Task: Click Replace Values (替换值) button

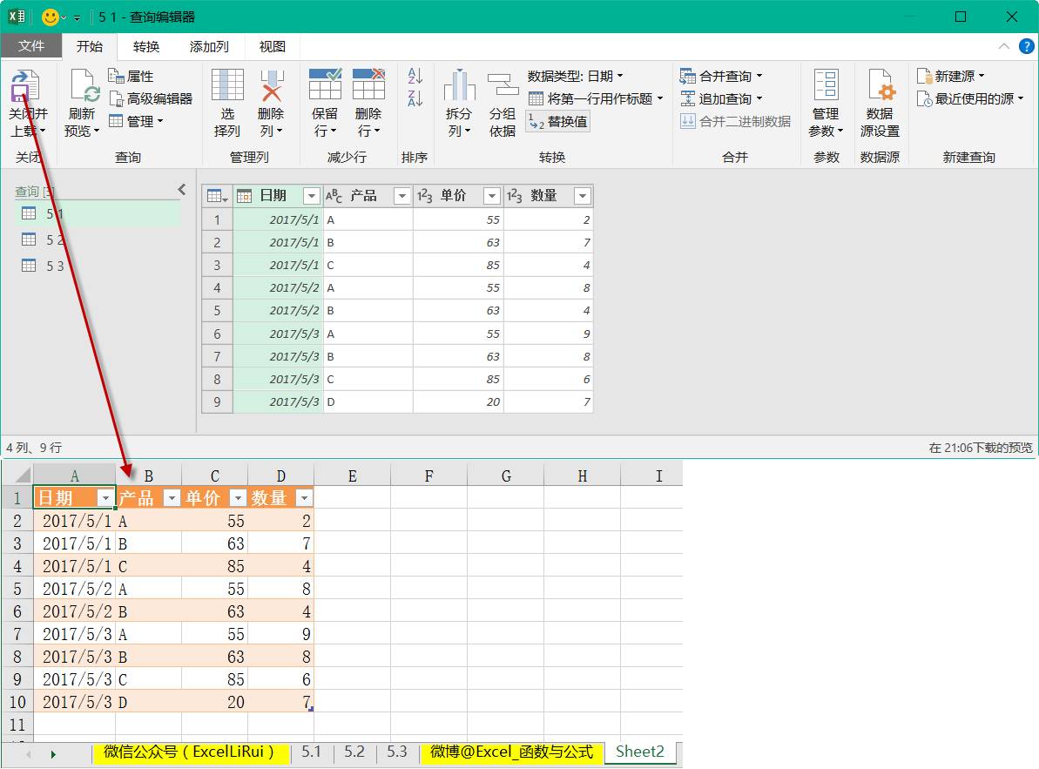Action: (x=558, y=121)
